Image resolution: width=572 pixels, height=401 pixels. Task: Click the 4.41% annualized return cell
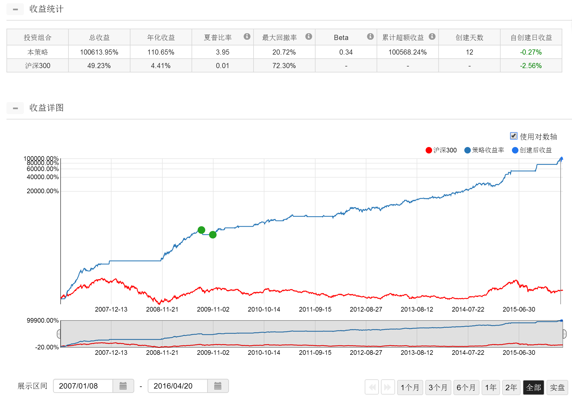[161, 66]
